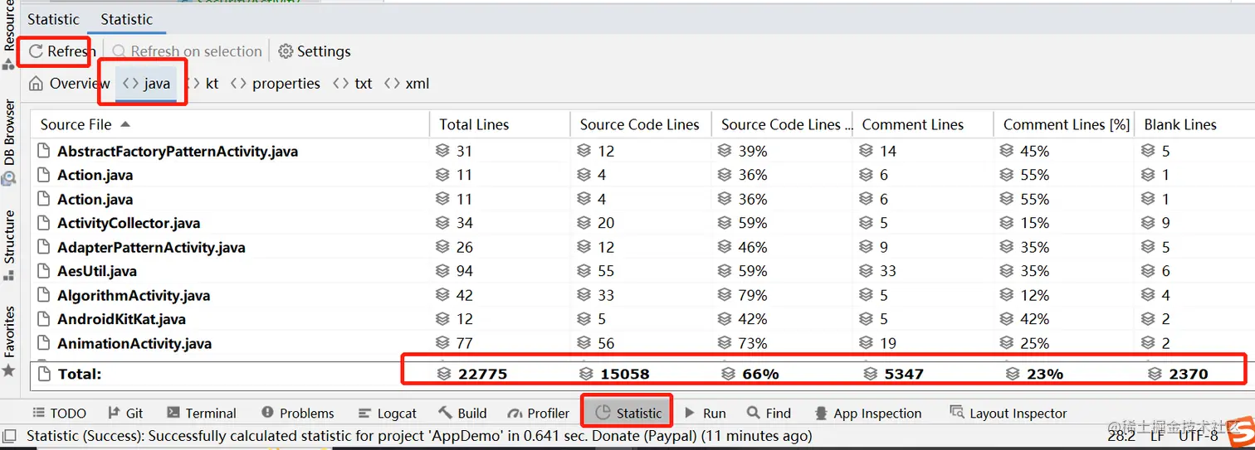This screenshot has height=450, width=1255.
Task: Sort by Comment Lines column
Action: pyautogui.click(x=922, y=124)
